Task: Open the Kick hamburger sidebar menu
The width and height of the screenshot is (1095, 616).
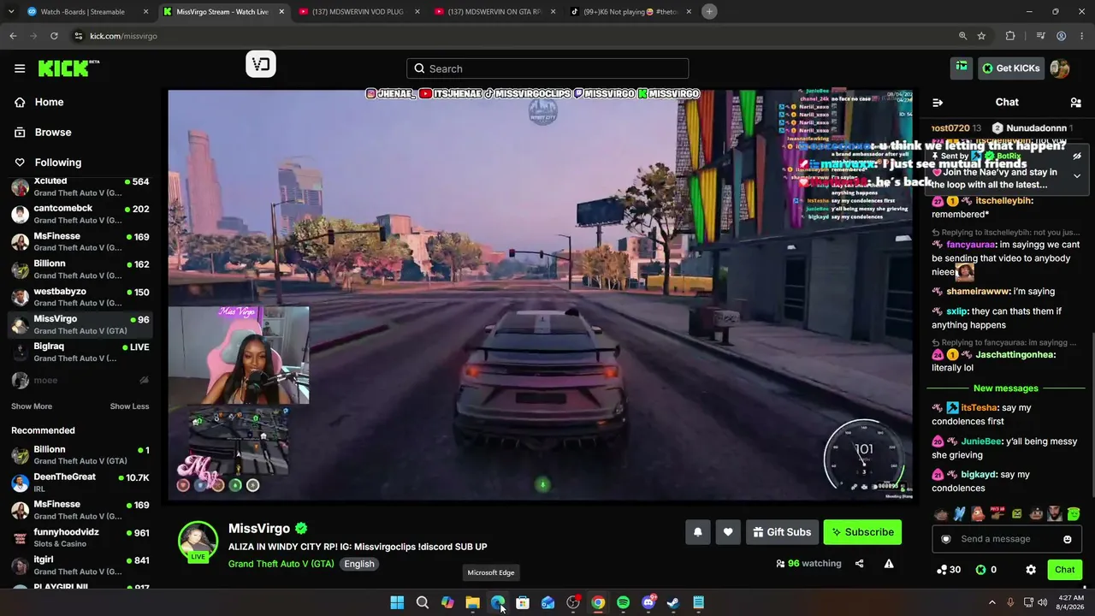Action: 20,68
